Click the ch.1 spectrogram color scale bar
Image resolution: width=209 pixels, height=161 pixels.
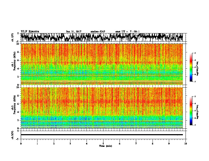tap(191, 67)
